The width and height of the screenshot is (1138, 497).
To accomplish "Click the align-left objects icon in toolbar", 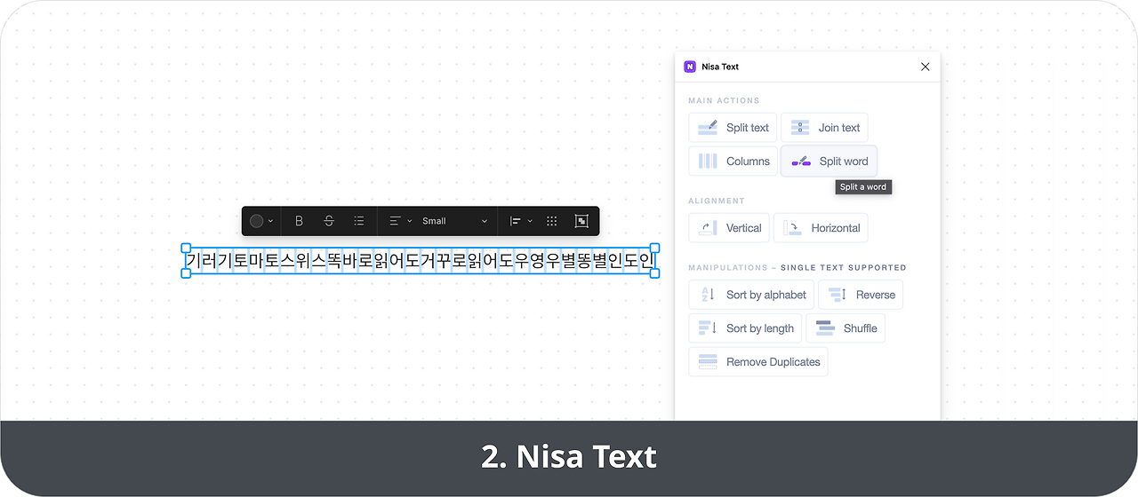I will [x=515, y=221].
